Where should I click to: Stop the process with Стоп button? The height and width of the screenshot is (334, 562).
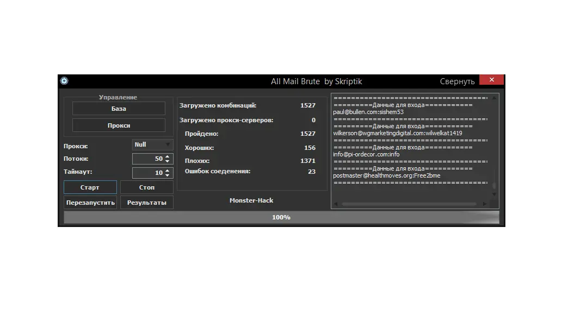click(x=146, y=187)
